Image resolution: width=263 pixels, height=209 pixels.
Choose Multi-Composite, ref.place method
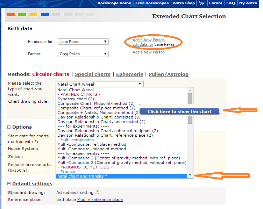[x=122, y=144]
